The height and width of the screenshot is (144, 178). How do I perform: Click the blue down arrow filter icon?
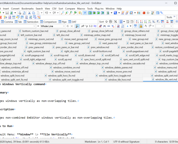pyautogui.click(x=127, y=26)
